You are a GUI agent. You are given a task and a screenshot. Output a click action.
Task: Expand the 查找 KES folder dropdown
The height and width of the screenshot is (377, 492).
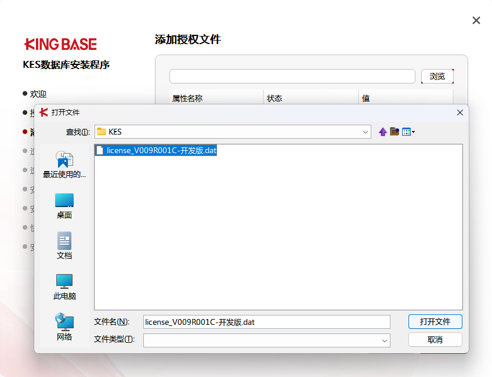[x=366, y=132]
